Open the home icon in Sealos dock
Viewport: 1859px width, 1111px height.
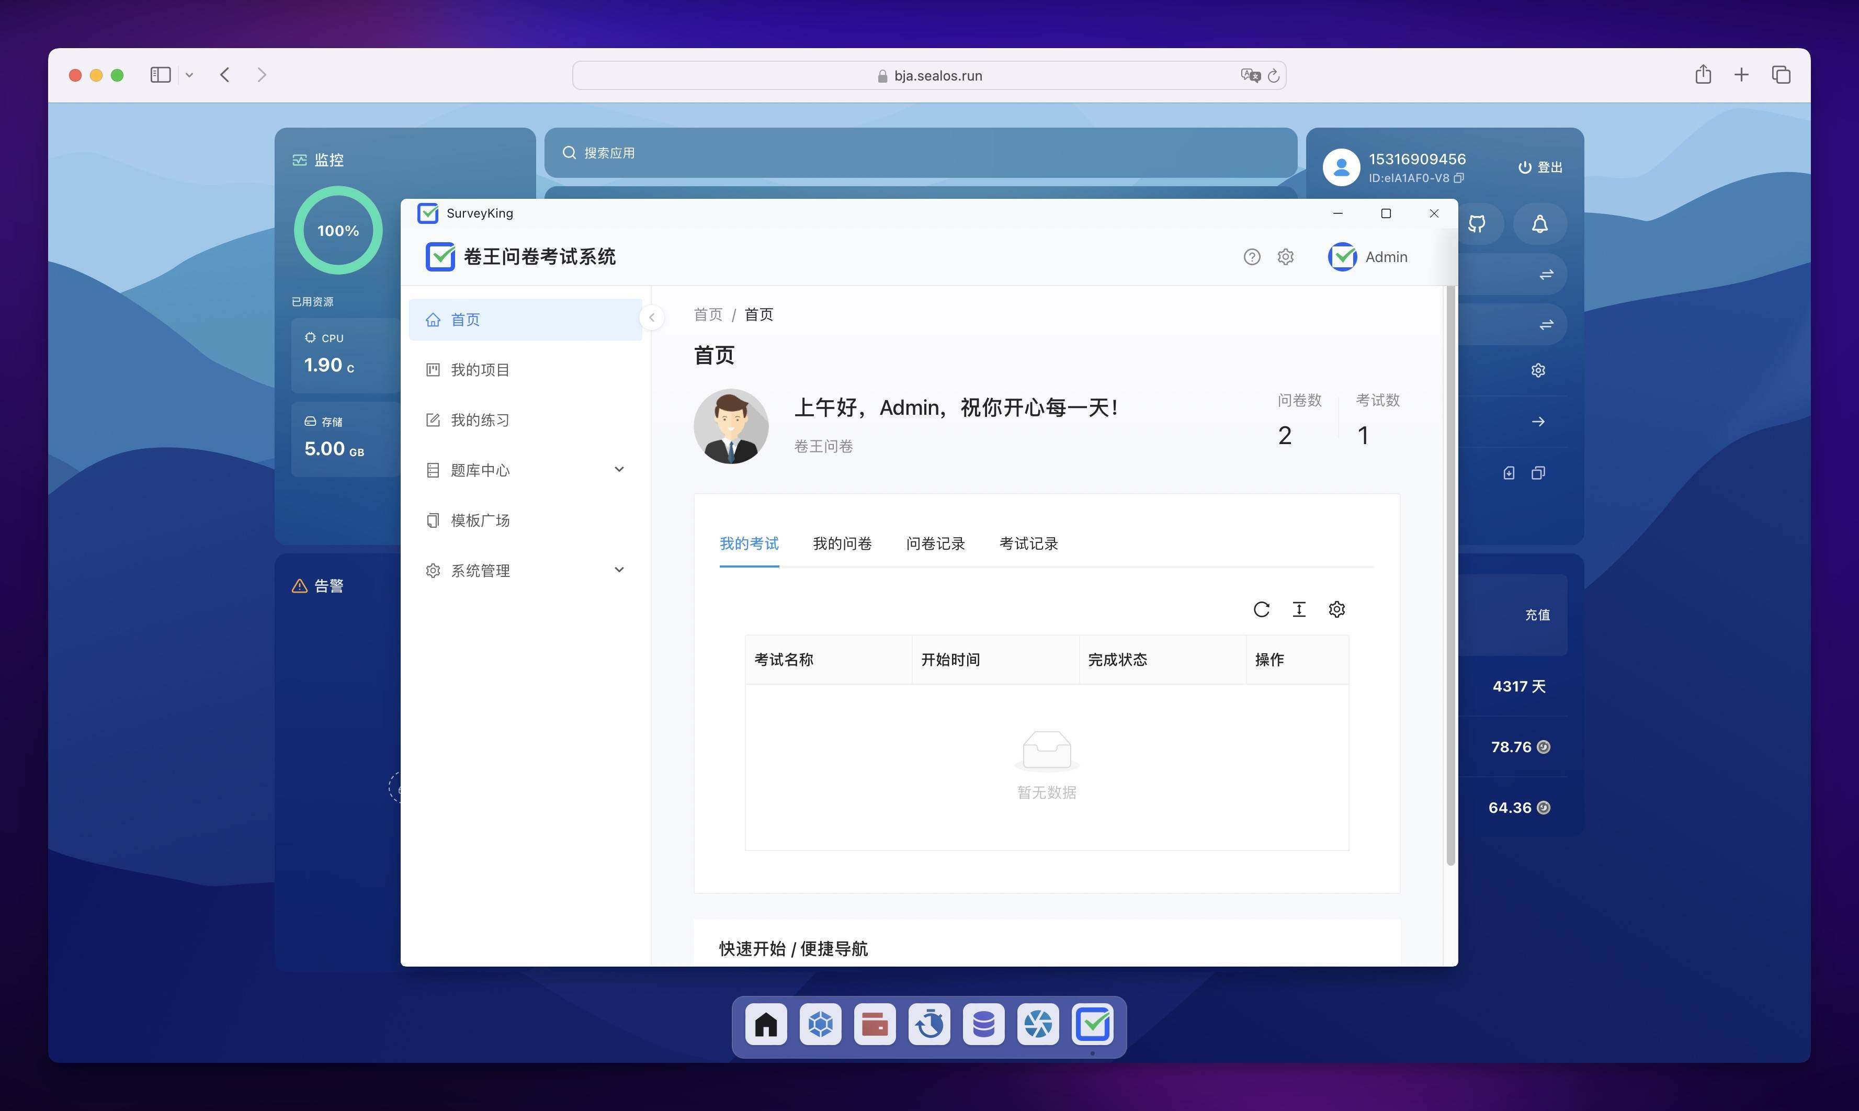click(766, 1024)
